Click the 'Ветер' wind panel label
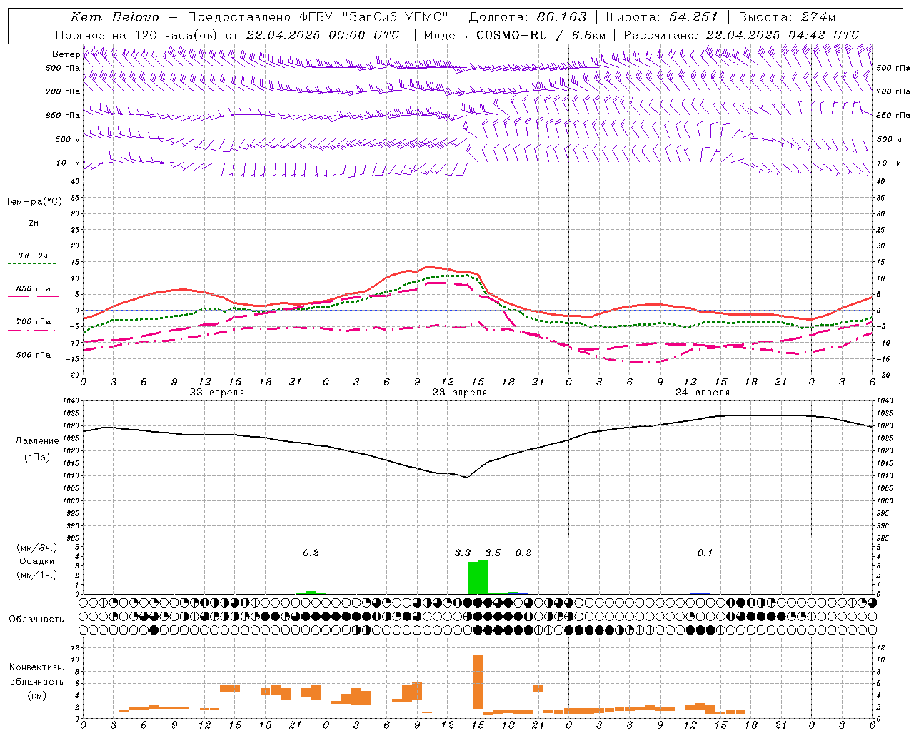 pyautogui.click(x=66, y=54)
